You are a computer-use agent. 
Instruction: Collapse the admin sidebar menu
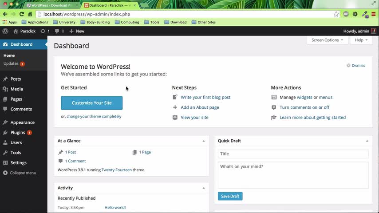coord(20,173)
